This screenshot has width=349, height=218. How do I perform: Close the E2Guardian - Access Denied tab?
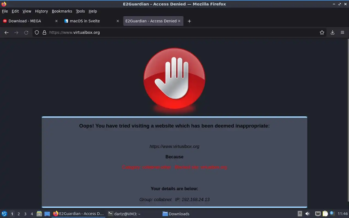(x=179, y=21)
